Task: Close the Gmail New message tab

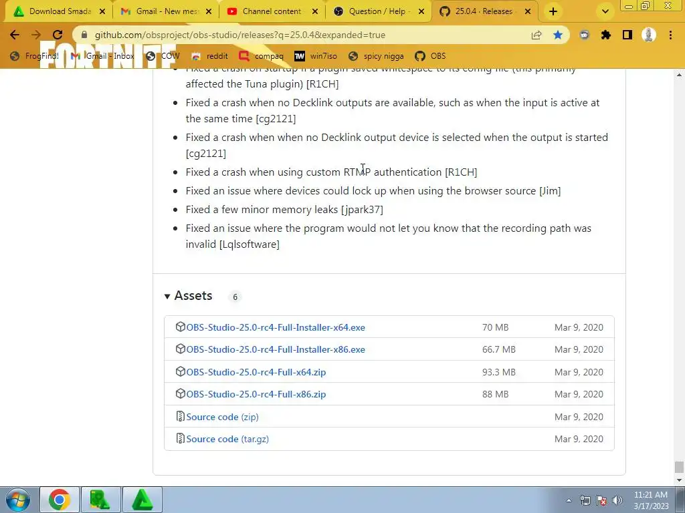Action: (209, 11)
